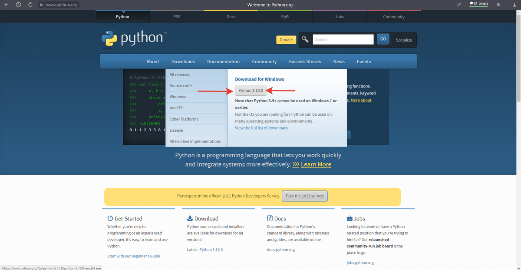This screenshot has width=521, height=270.
Task: Open the About menu
Action: click(153, 62)
